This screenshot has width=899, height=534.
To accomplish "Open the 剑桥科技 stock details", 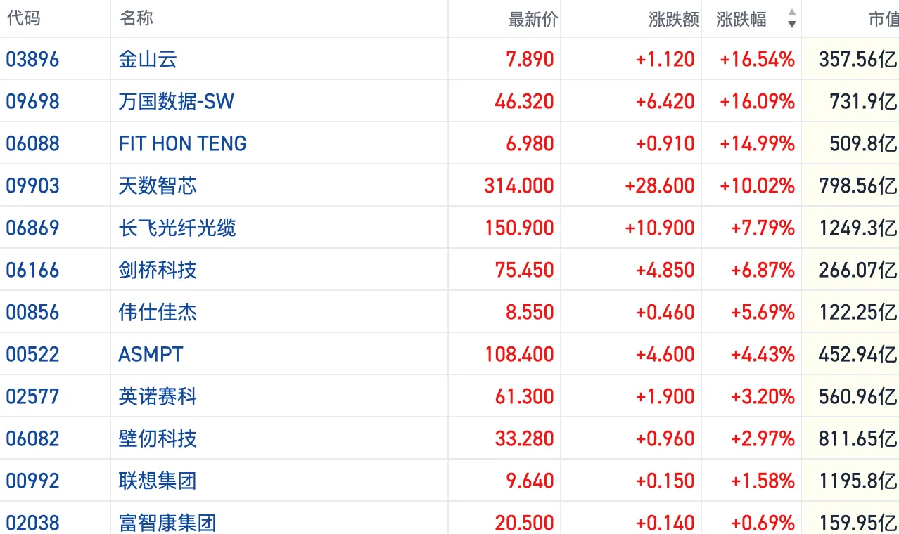I will (x=158, y=270).
